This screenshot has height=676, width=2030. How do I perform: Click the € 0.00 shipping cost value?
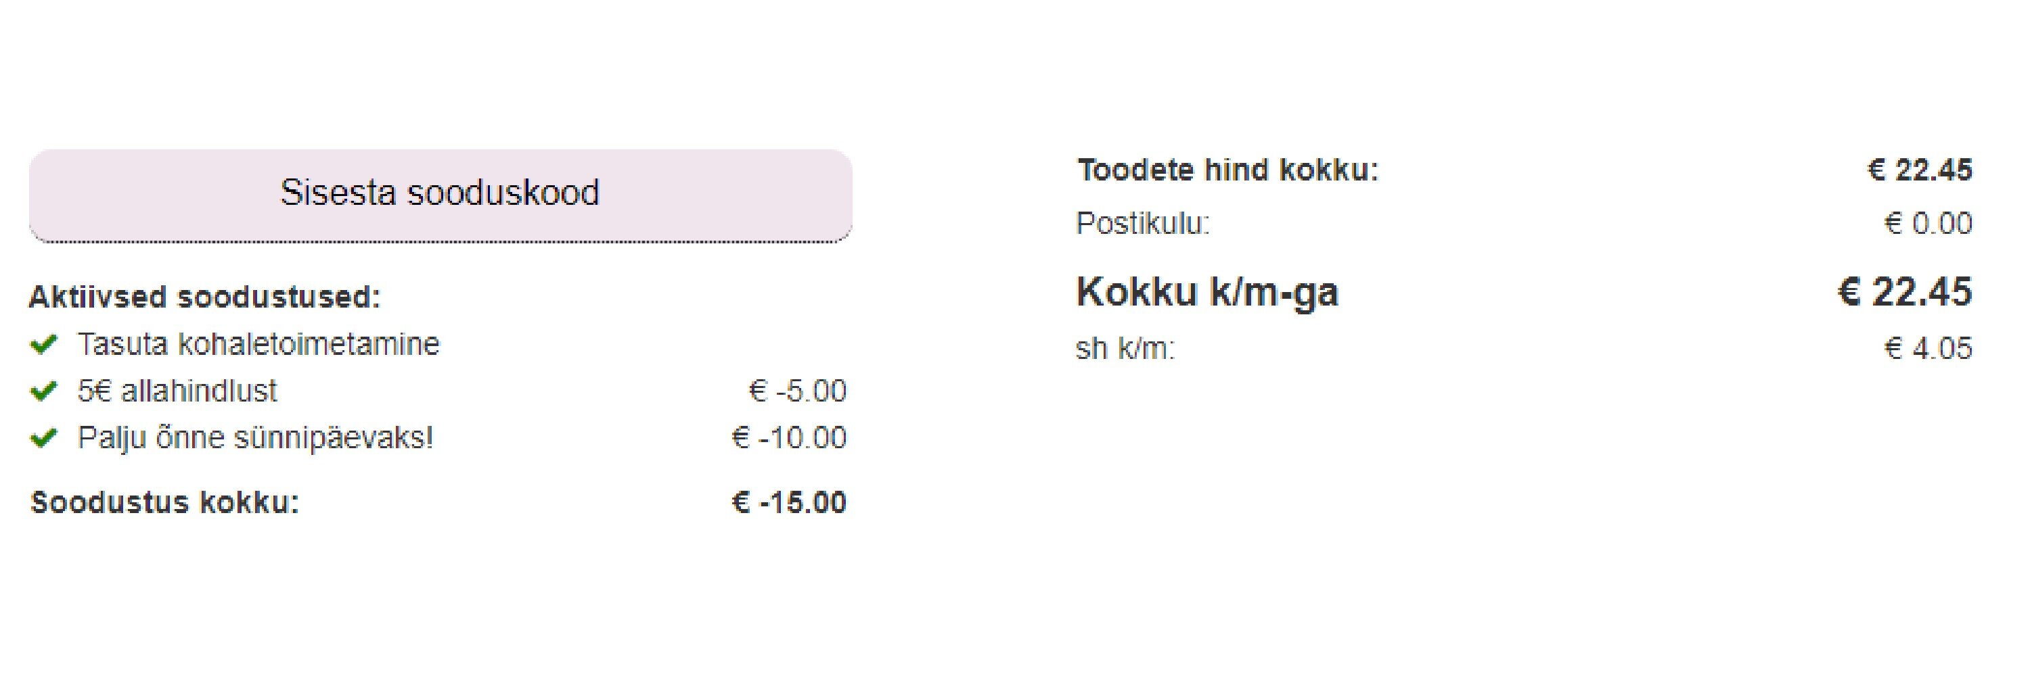1928,224
